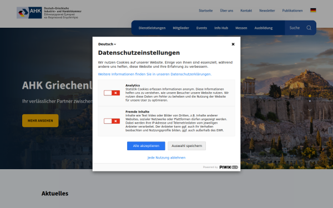Open the Newsletter link
Image resolution: width=333 pixels, height=208 pixels.
pos(267,11)
